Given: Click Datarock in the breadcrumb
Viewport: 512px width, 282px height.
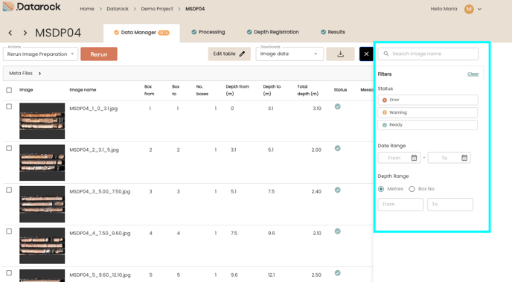Looking at the screenshot, I should tap(118, 9).
